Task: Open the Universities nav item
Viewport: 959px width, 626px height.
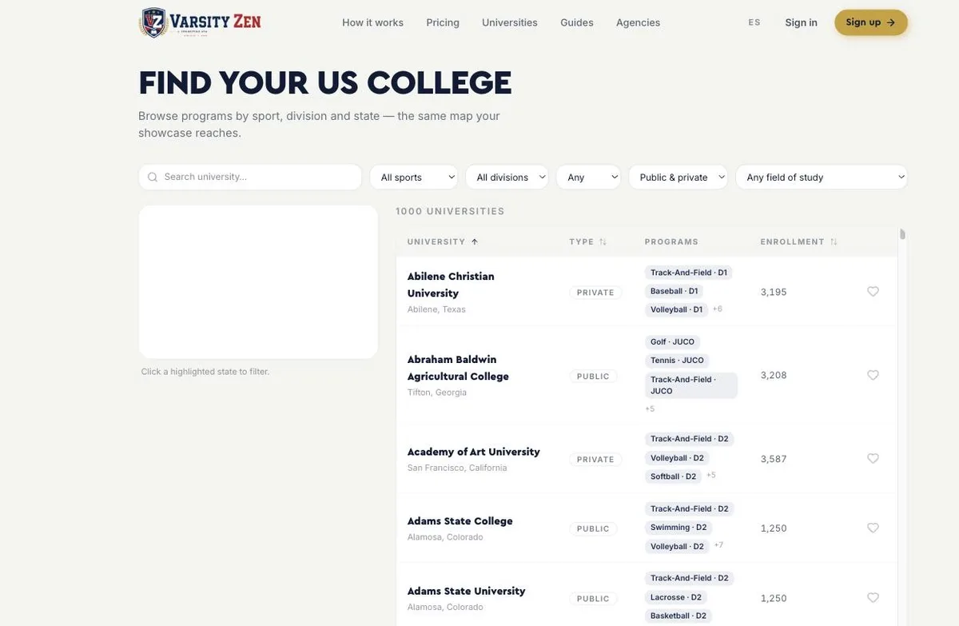Action: click(x=510, y=22)
